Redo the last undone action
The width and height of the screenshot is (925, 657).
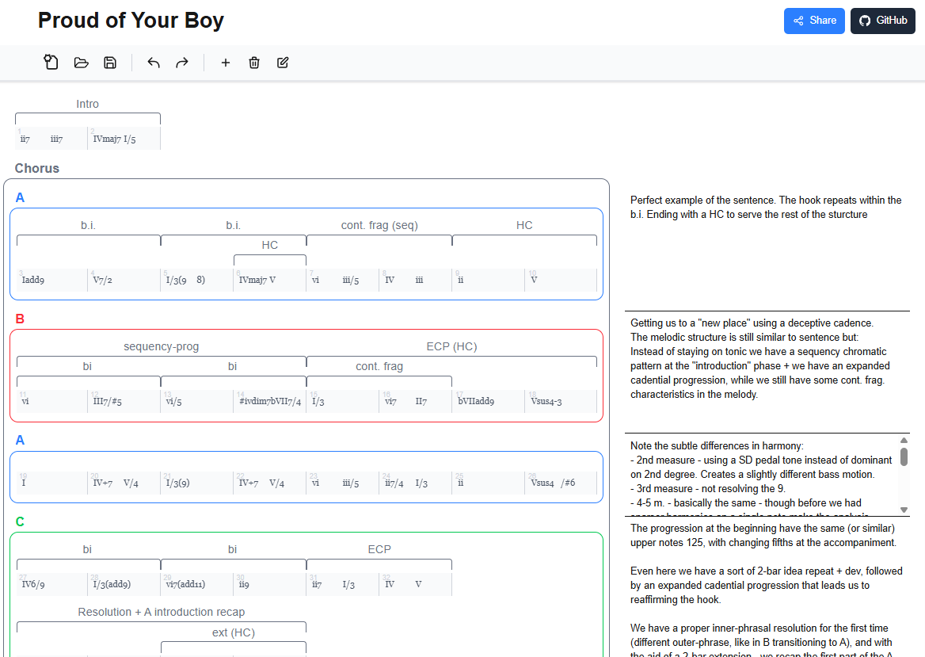click(x=182, y=63)
